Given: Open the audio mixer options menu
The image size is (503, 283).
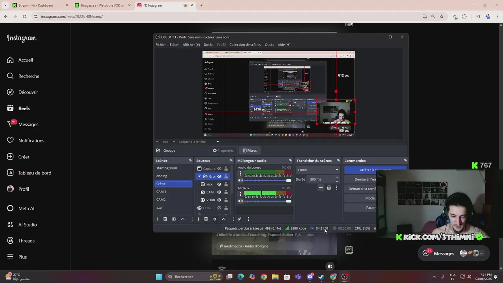Looking at the screenshot, I should [248, 219].
